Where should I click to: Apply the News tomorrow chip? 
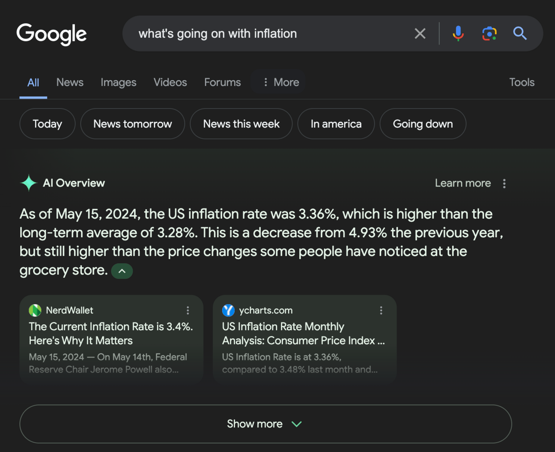click(x=133, y=124)
